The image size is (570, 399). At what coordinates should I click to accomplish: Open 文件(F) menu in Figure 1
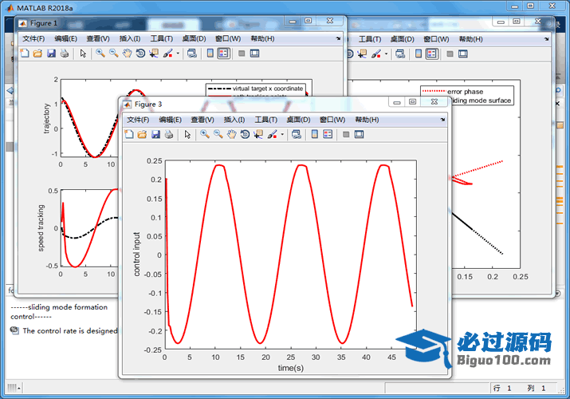[x=33, y=38]
